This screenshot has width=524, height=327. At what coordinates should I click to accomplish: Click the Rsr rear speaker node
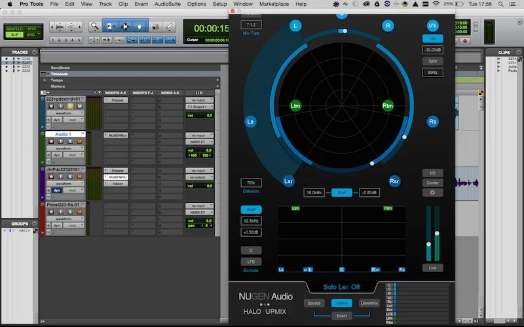[394, 181]
